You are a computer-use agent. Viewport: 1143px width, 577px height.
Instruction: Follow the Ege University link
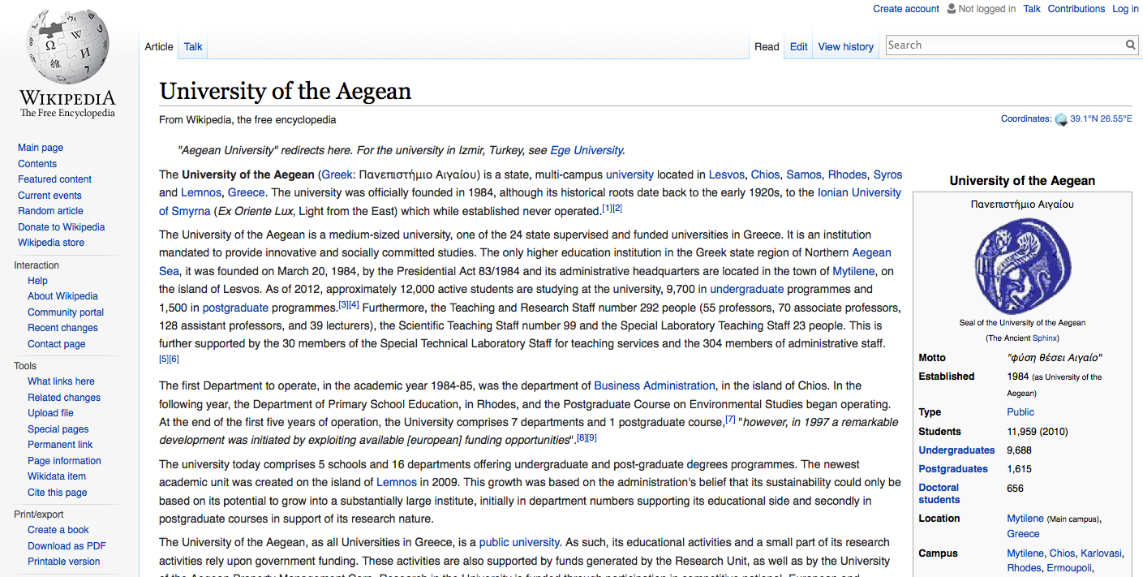pyautogui.click(x=587, y=150)
